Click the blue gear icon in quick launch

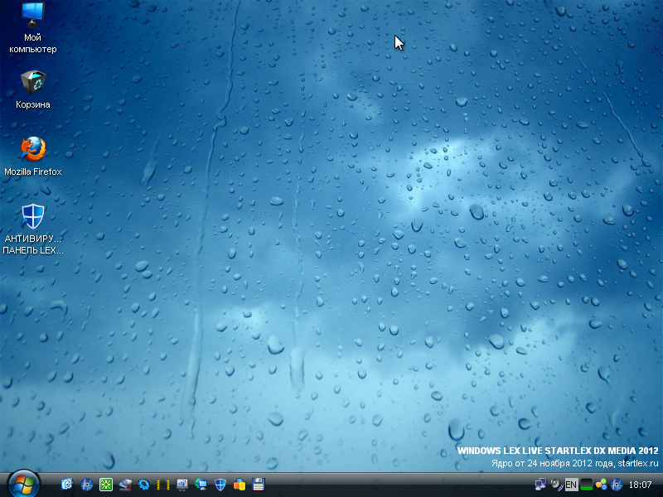[x=144, y=485]
